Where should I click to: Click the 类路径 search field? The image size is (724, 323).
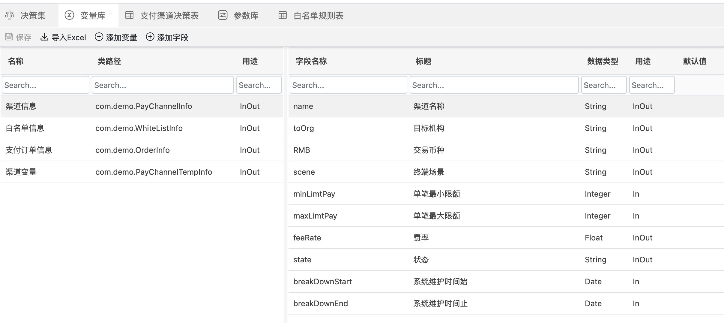pyautogui.click(x=163, y=85)
